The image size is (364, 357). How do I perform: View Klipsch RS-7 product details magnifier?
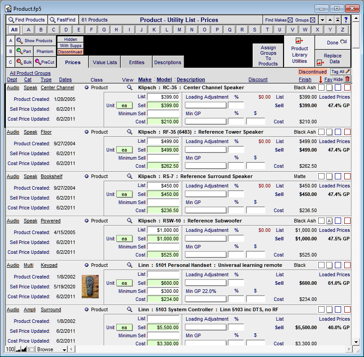pyautogui.click(x=130, y=176)
